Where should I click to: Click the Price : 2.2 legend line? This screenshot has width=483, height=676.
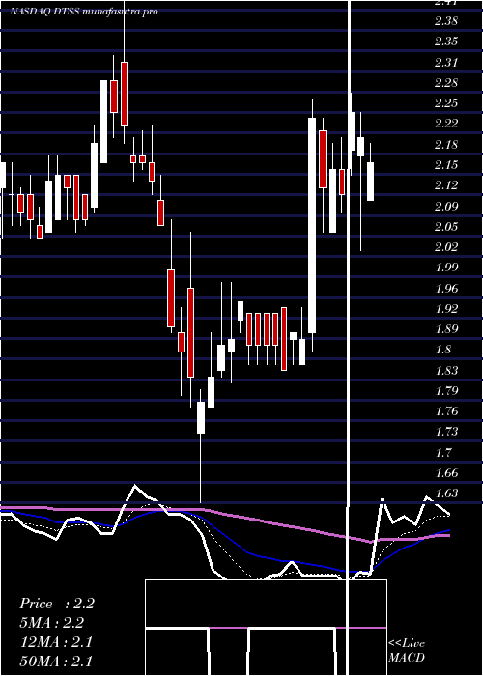point(56,604)
